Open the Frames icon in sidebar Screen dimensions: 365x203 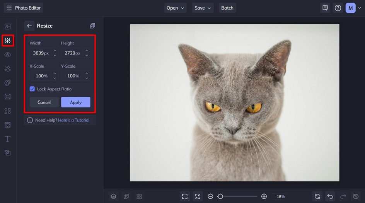(x=7, y=97)
